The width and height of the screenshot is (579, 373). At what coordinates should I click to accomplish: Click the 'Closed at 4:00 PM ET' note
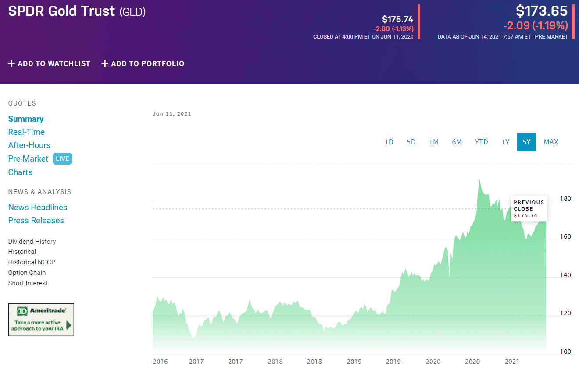363,37
